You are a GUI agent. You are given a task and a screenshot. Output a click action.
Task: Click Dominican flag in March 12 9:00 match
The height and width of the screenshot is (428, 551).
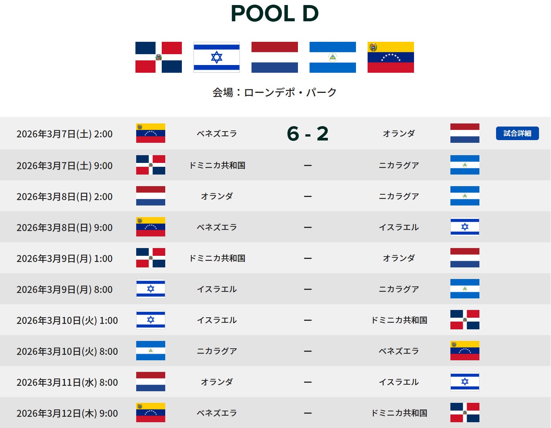465,413
